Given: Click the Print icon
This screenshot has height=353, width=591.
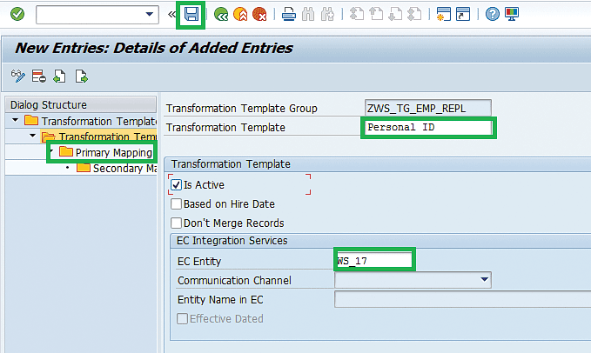Looking at the screenshot, I should point(289,15).
